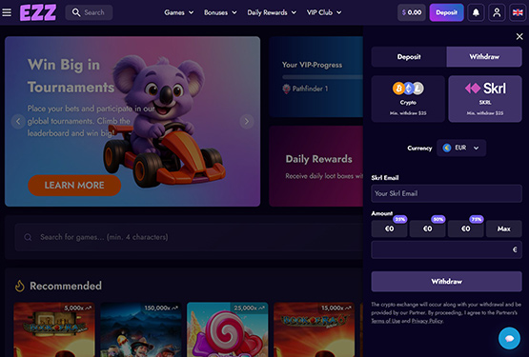Click the Pathfinder 1 rank icon
This screenshot has height=357, width=529.
[286, 89]
